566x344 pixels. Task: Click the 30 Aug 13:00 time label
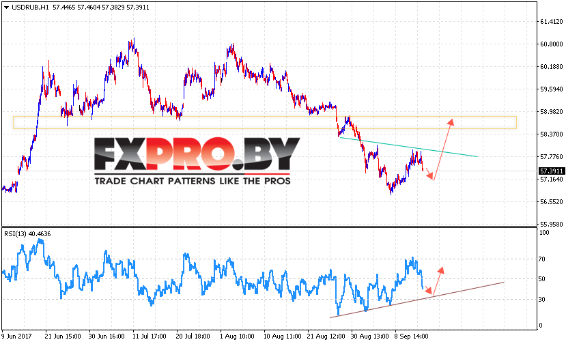[x=369, y=336]
